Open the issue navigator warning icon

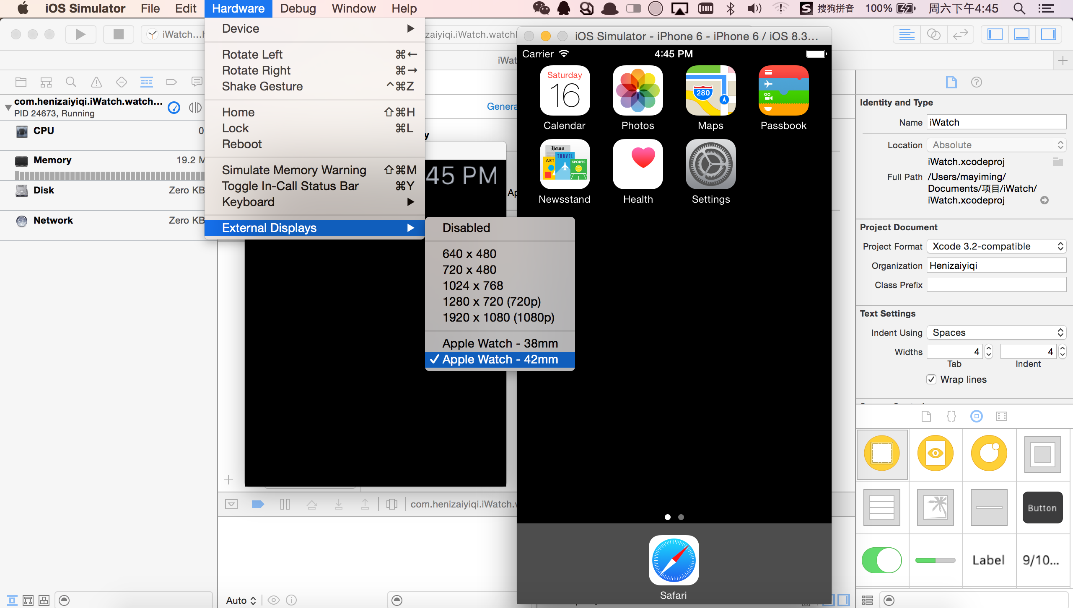(96, 82)
